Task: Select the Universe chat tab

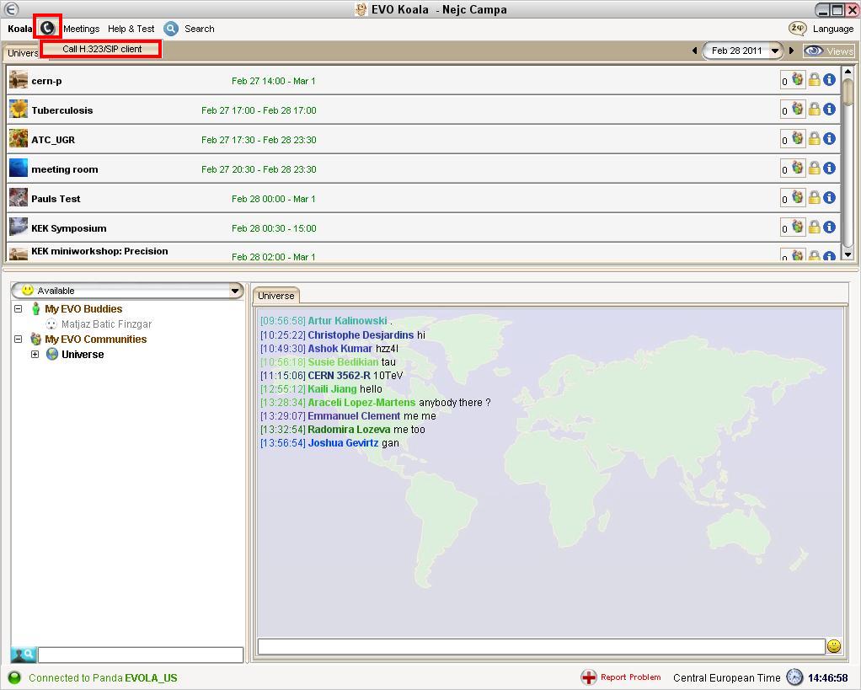Action: (276, 296)
